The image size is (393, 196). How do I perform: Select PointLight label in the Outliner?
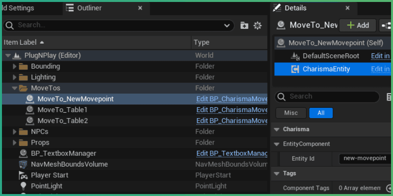coord(47,186)
